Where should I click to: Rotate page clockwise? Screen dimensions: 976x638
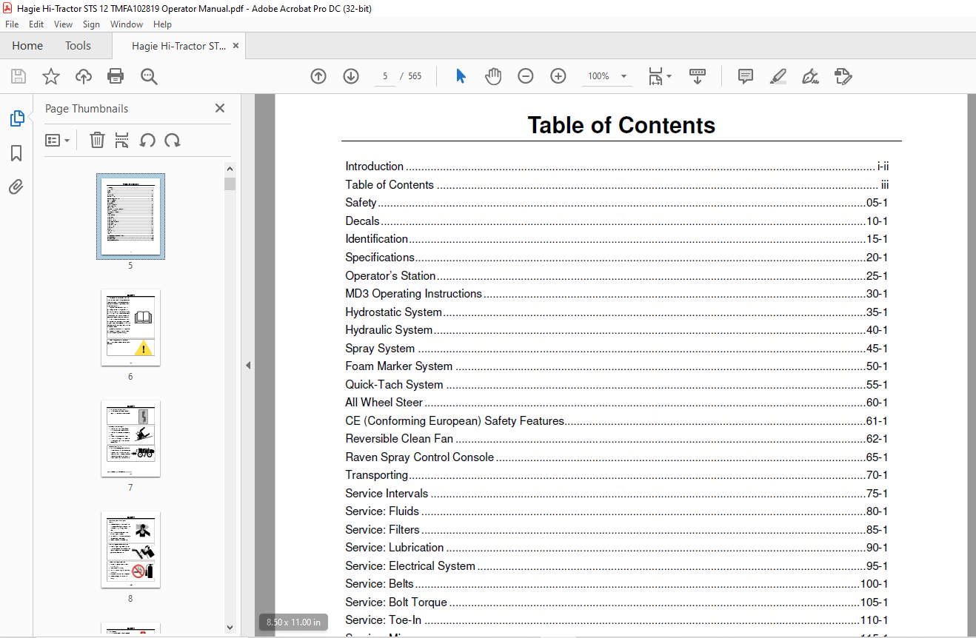tap(173, 140)
